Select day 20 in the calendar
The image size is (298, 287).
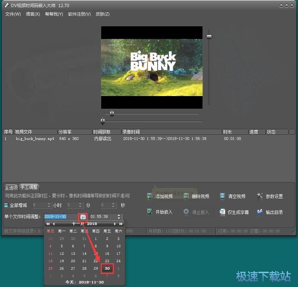click(x=73, y=261)
